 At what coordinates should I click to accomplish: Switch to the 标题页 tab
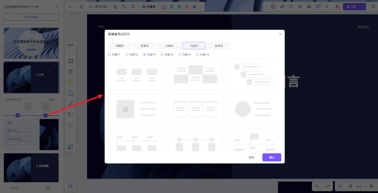(x=120, y=46)
